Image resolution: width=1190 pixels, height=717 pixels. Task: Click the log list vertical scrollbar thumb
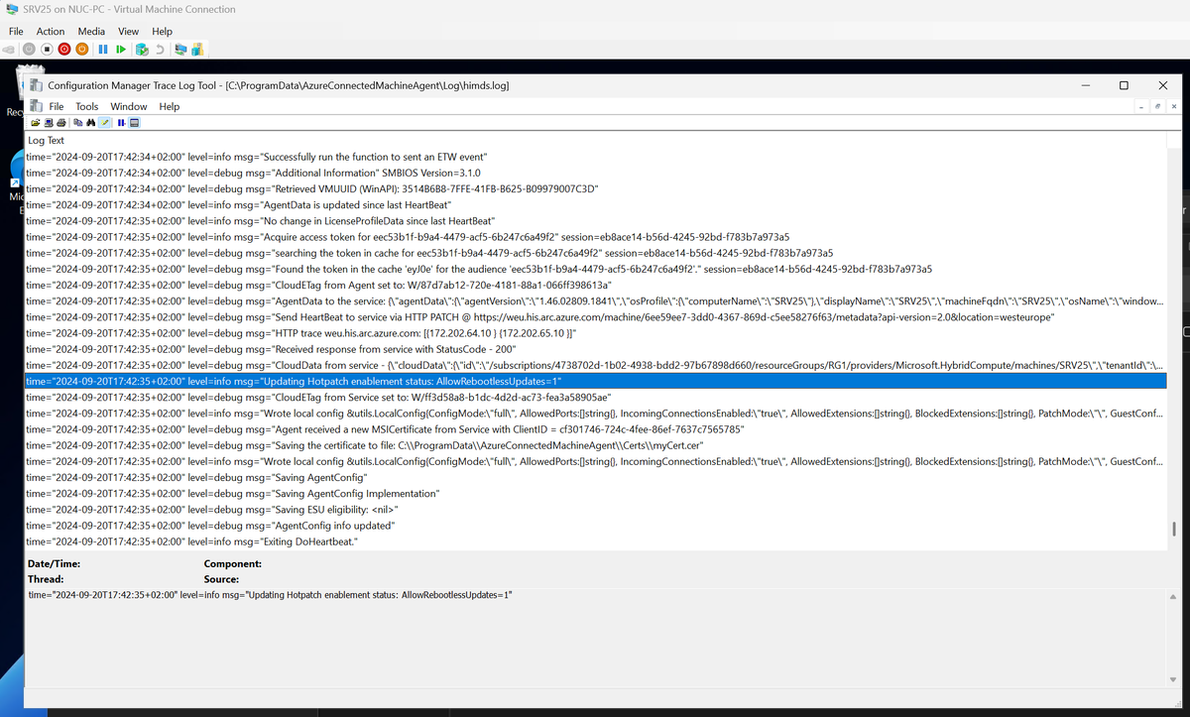coord(1174,529)
